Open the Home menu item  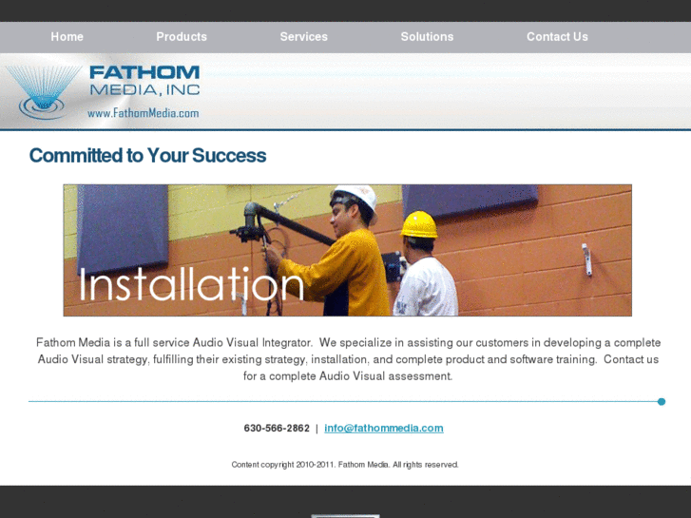point(67,36)
